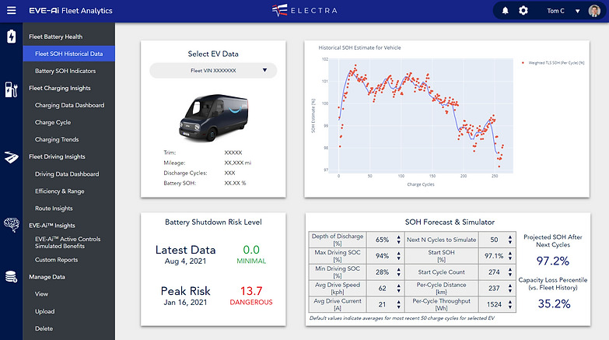
Task: Open Fleet Charging Insights section
Action: coord(59,88)
